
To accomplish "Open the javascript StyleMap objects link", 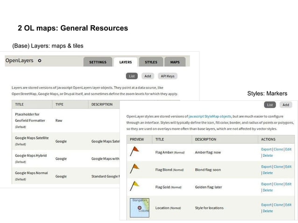I will [210, 116].
